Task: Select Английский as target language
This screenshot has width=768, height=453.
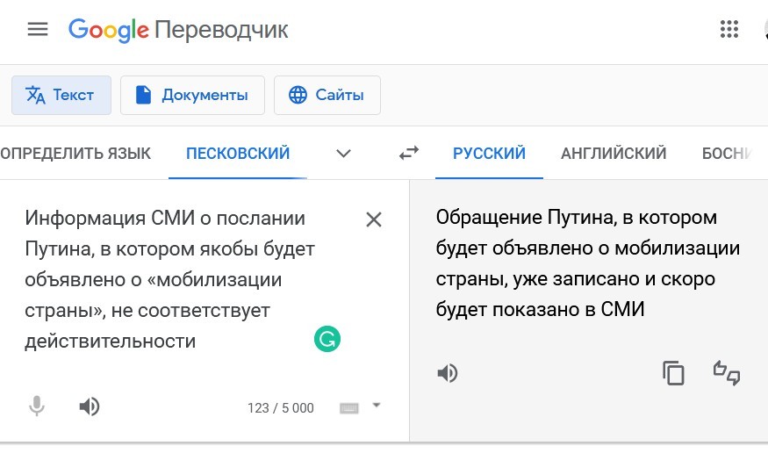Action: [x=614, y=154]
